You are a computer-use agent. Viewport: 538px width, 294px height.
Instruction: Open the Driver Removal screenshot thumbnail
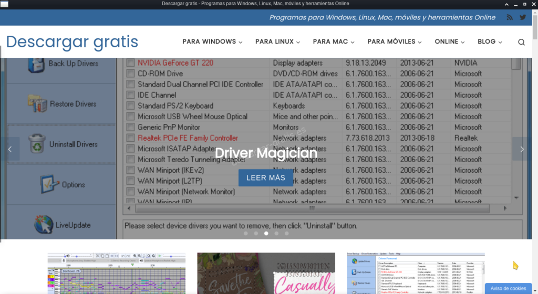coord(416,274)
